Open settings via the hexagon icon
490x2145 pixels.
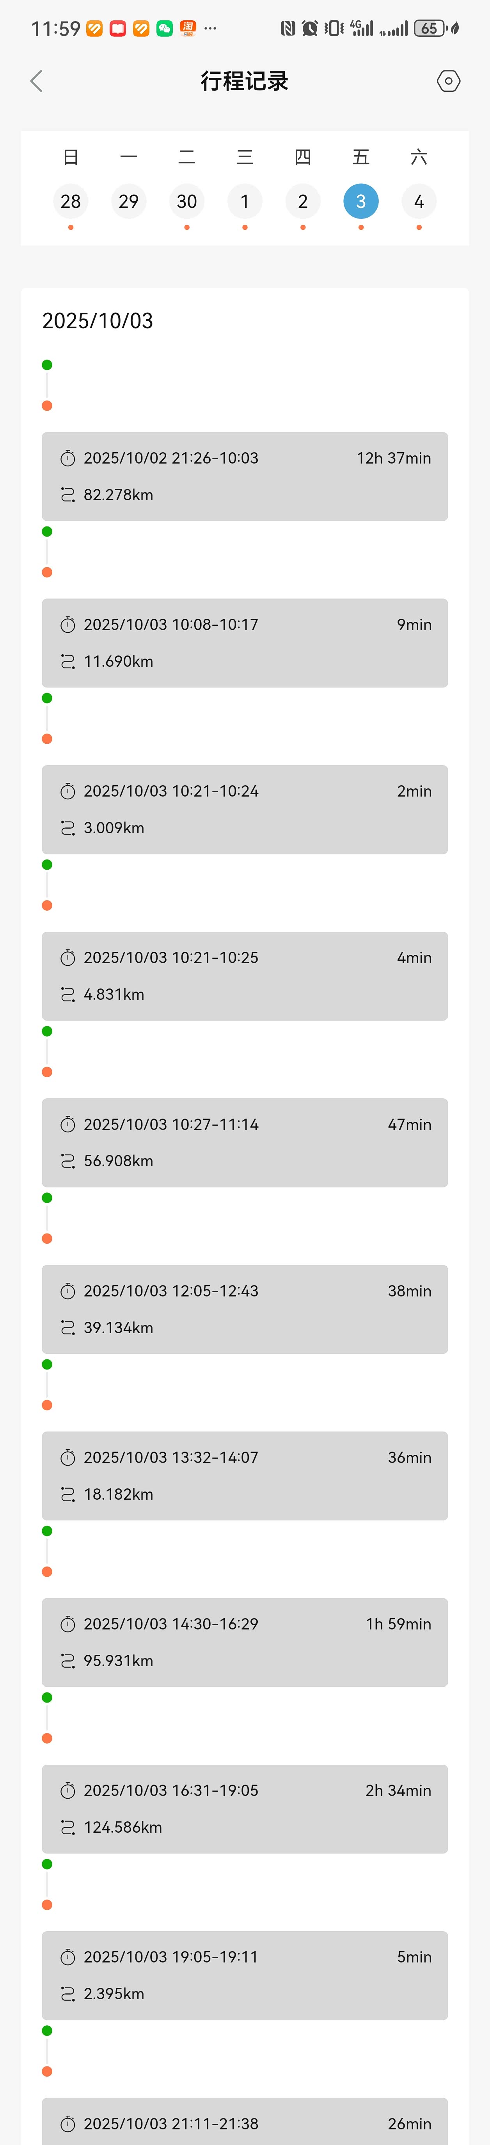pos(449,81)
